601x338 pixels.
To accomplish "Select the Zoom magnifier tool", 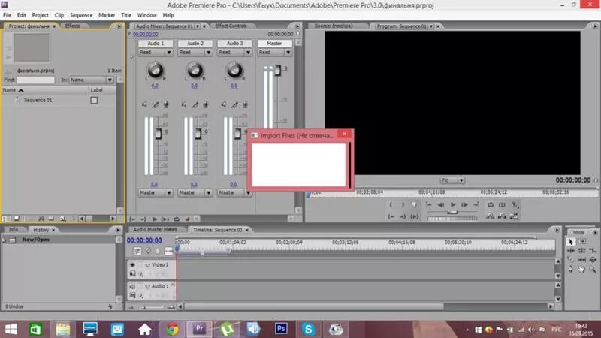I will pyautogui.click(x=593, y=270).
